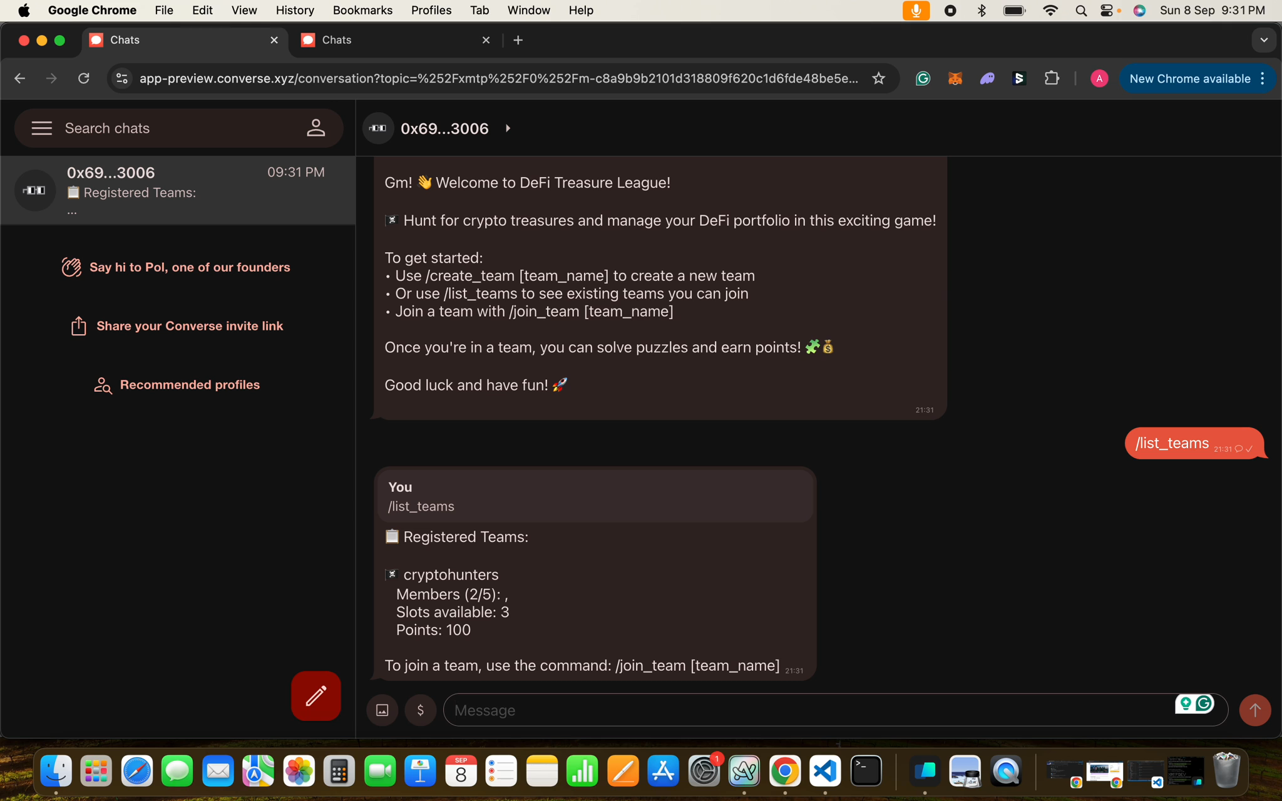Open the File menu

tap(164, 11)
